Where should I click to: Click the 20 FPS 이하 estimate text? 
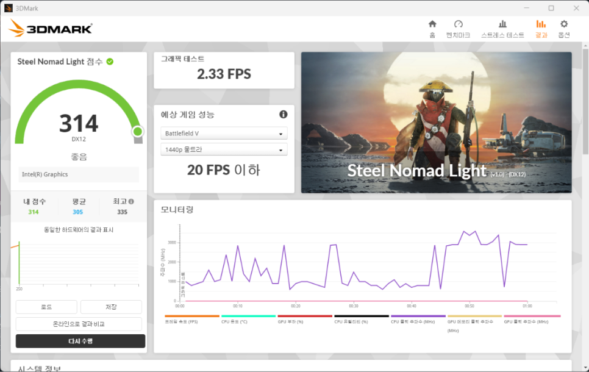[224, 170]
